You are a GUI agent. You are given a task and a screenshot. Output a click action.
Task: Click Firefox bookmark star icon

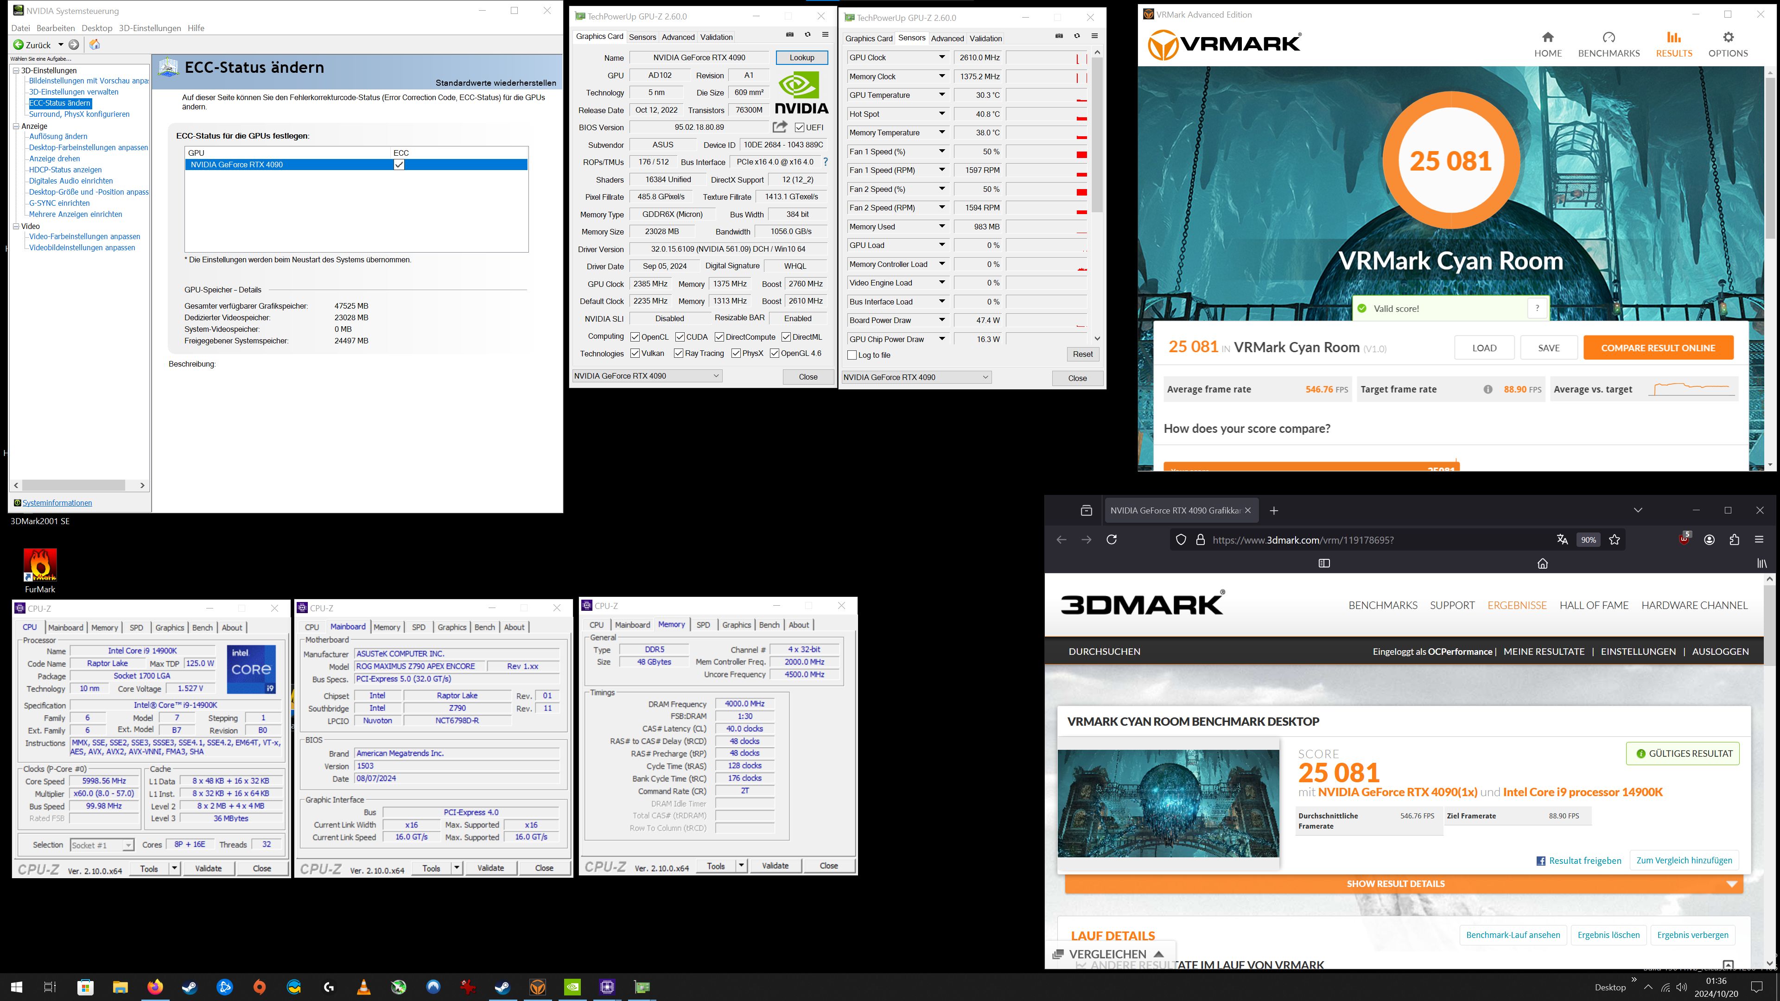pos(1615,539)
